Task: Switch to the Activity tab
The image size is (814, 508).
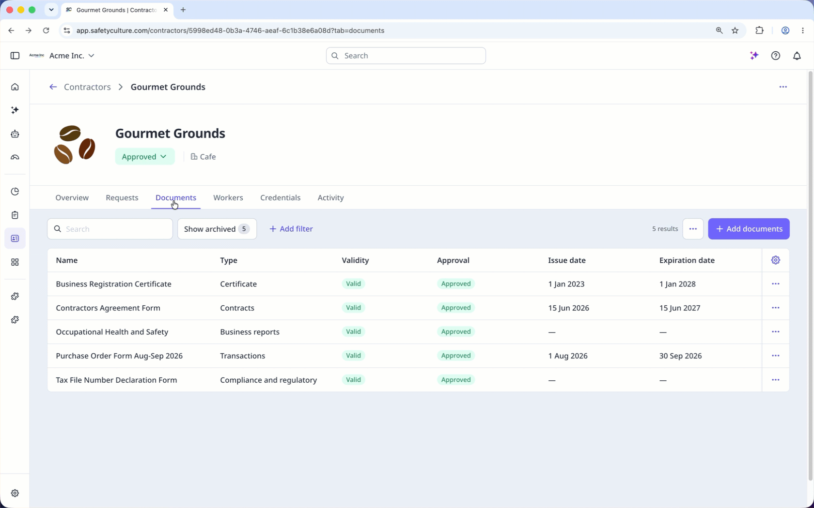Action: click(x=330, y=198)
